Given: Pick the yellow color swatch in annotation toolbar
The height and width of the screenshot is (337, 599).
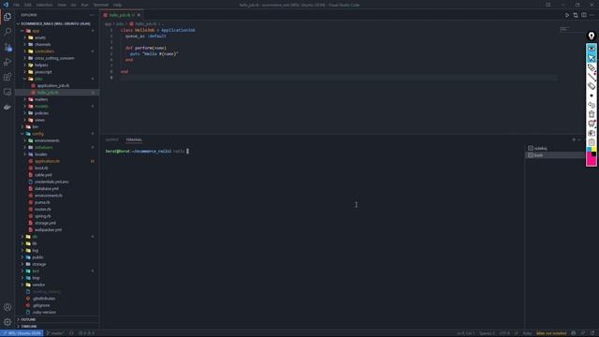Looking at the screenshot, I should 594,150.
